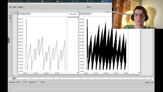Click the bottom horizontal scrollbar of the nam annotation panel
163x92 pixels.
point(82,90)
